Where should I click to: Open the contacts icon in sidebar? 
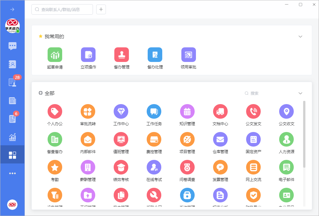pyautogui.click(x=12, y=64)
